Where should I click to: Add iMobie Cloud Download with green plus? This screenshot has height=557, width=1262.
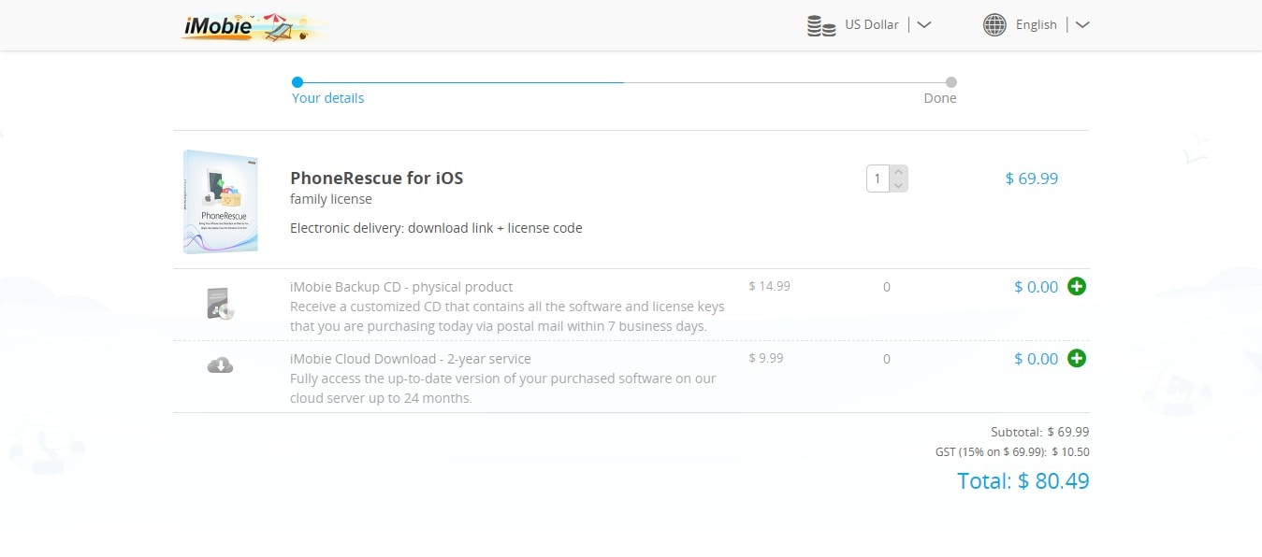point(1077,359)
